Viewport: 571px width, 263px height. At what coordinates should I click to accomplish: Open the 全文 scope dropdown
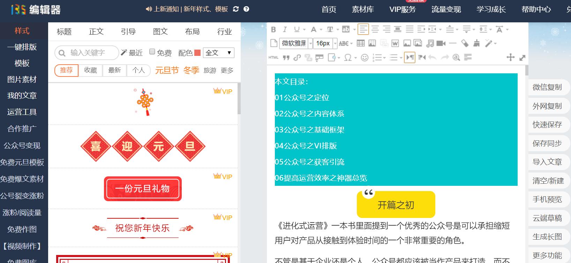tap(219, 53)
